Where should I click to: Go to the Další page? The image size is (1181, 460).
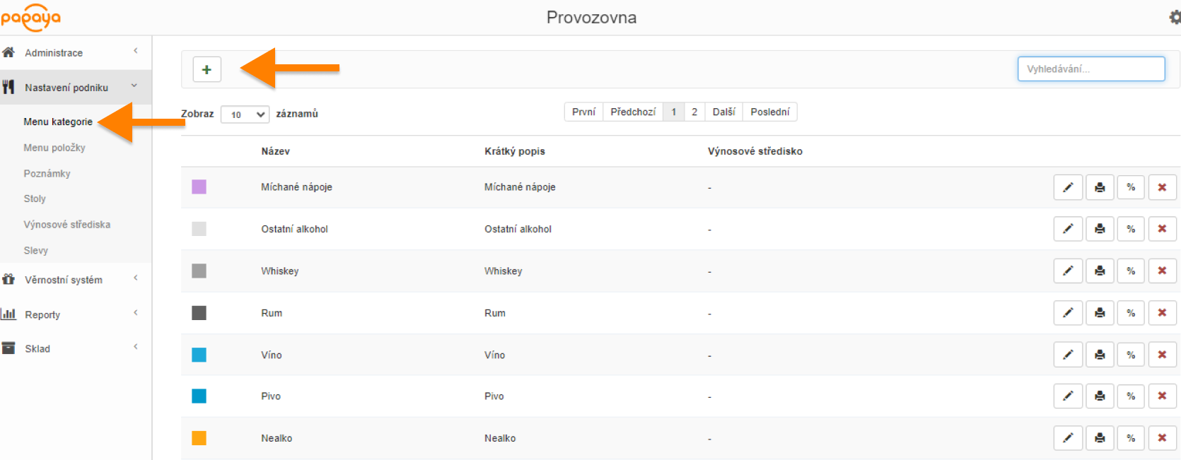[723, 112]
